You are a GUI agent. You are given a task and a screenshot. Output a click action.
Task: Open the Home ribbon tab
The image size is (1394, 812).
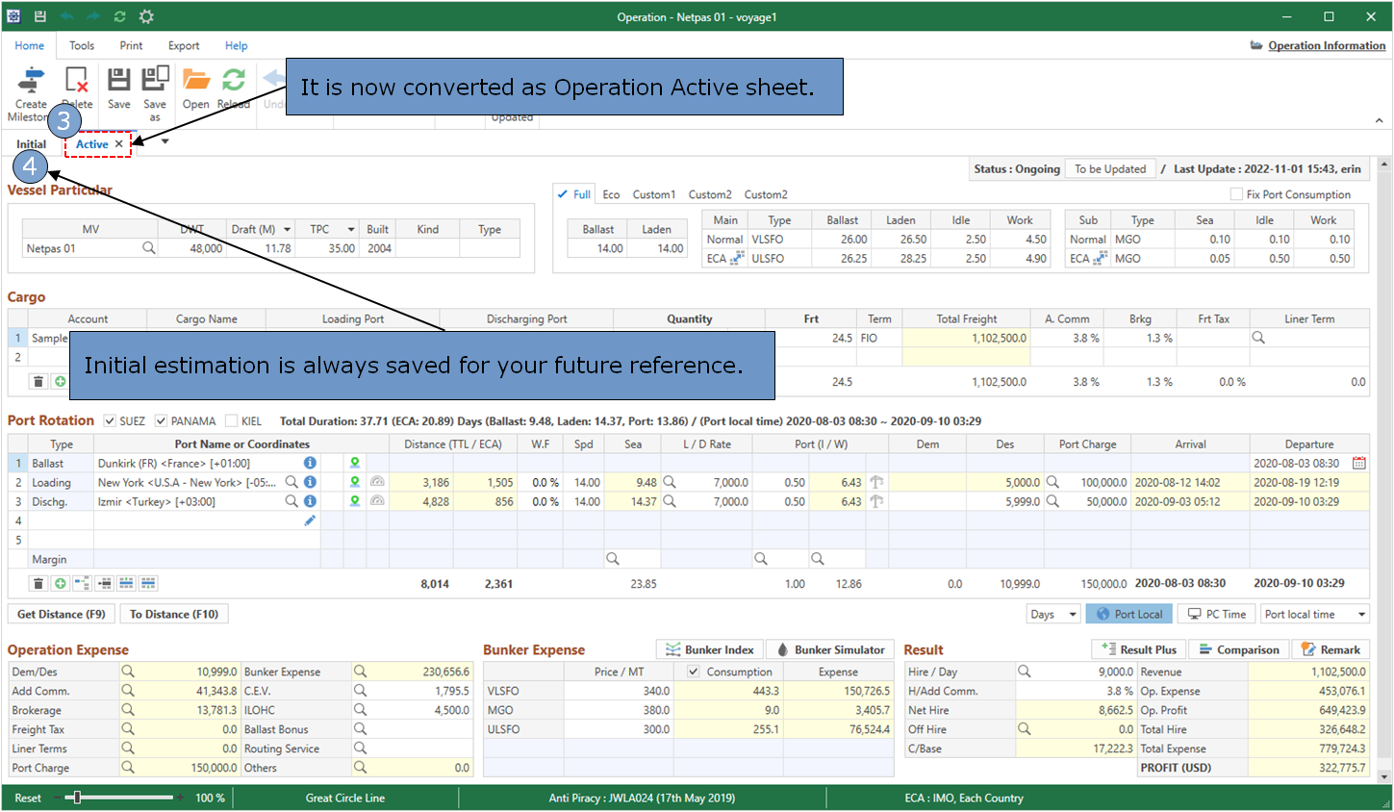click(29, 45)
